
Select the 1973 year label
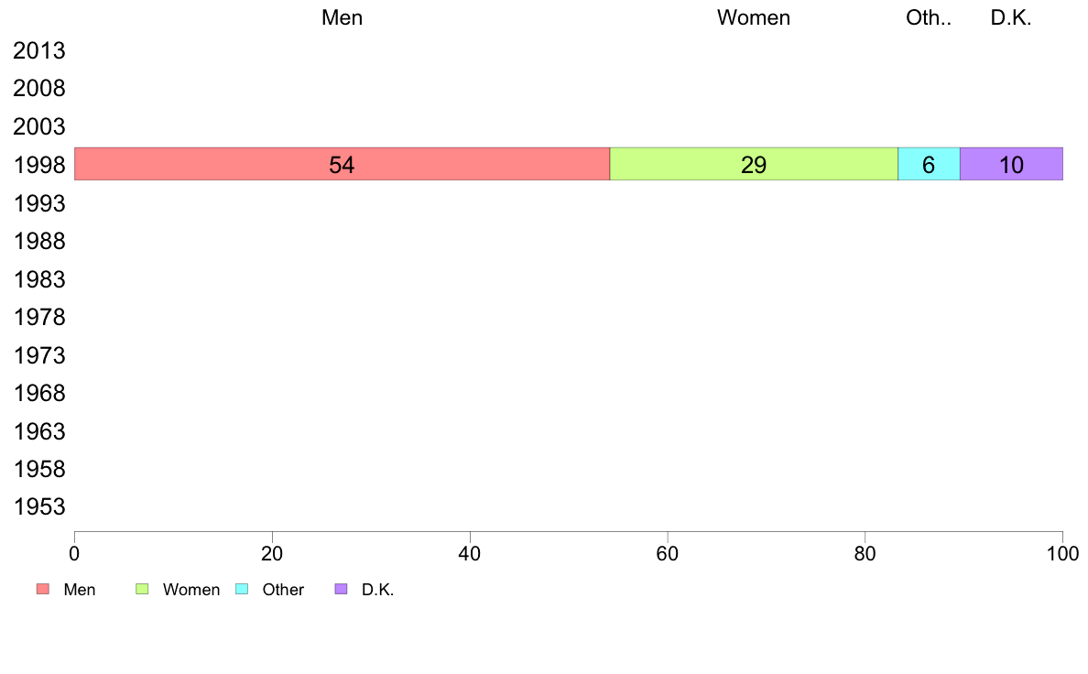(x=39, y=355)
